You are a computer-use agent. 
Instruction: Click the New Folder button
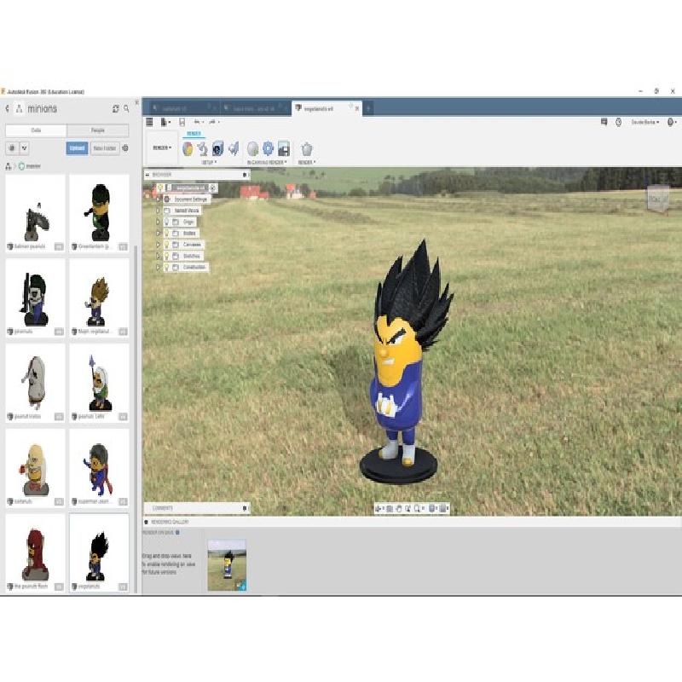pos(105,148)
